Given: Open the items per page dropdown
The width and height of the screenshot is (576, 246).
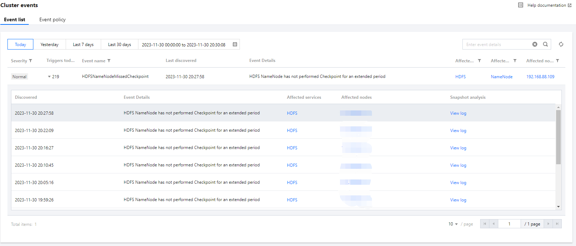Looking at the screenshot, I should (453, 224).
